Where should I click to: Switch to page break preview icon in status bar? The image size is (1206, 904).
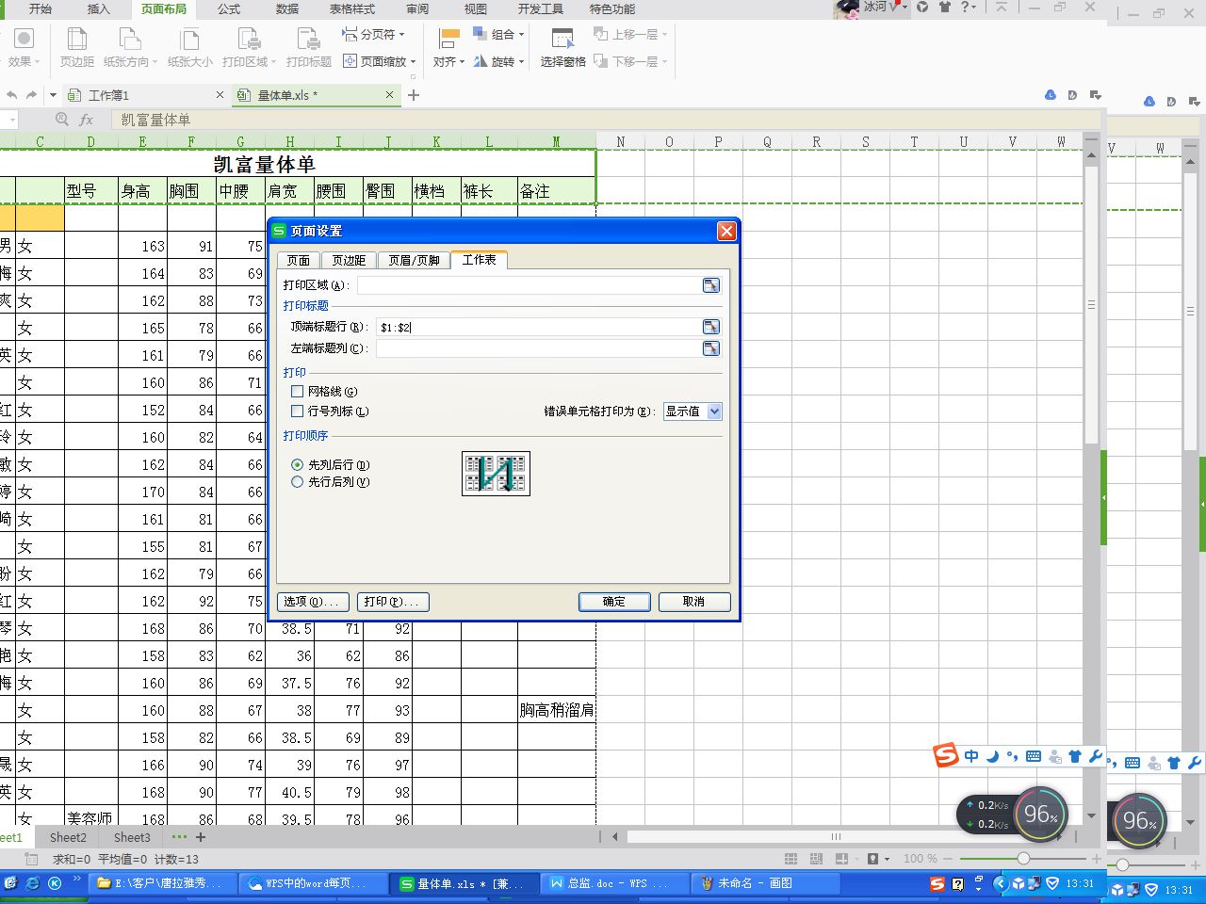[816, 859]
